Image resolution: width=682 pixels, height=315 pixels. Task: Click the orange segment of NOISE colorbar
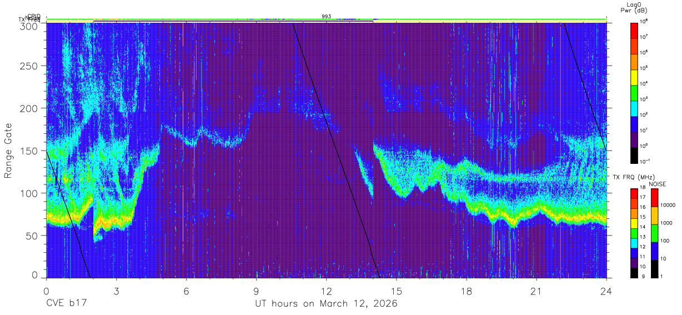tap(654, 214)
